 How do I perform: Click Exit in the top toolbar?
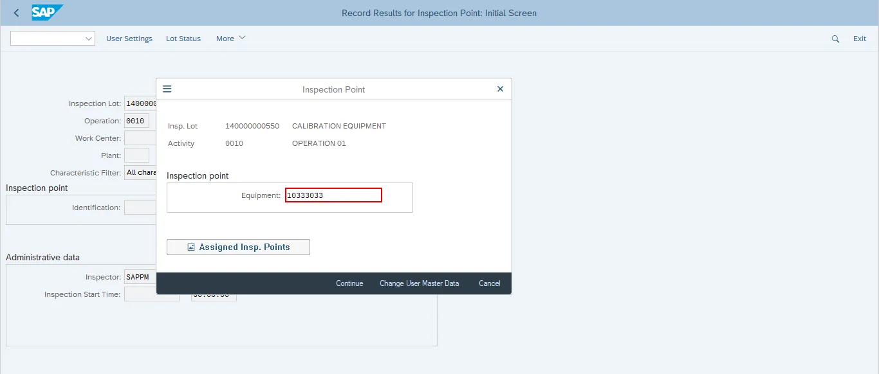click(860, 39)
